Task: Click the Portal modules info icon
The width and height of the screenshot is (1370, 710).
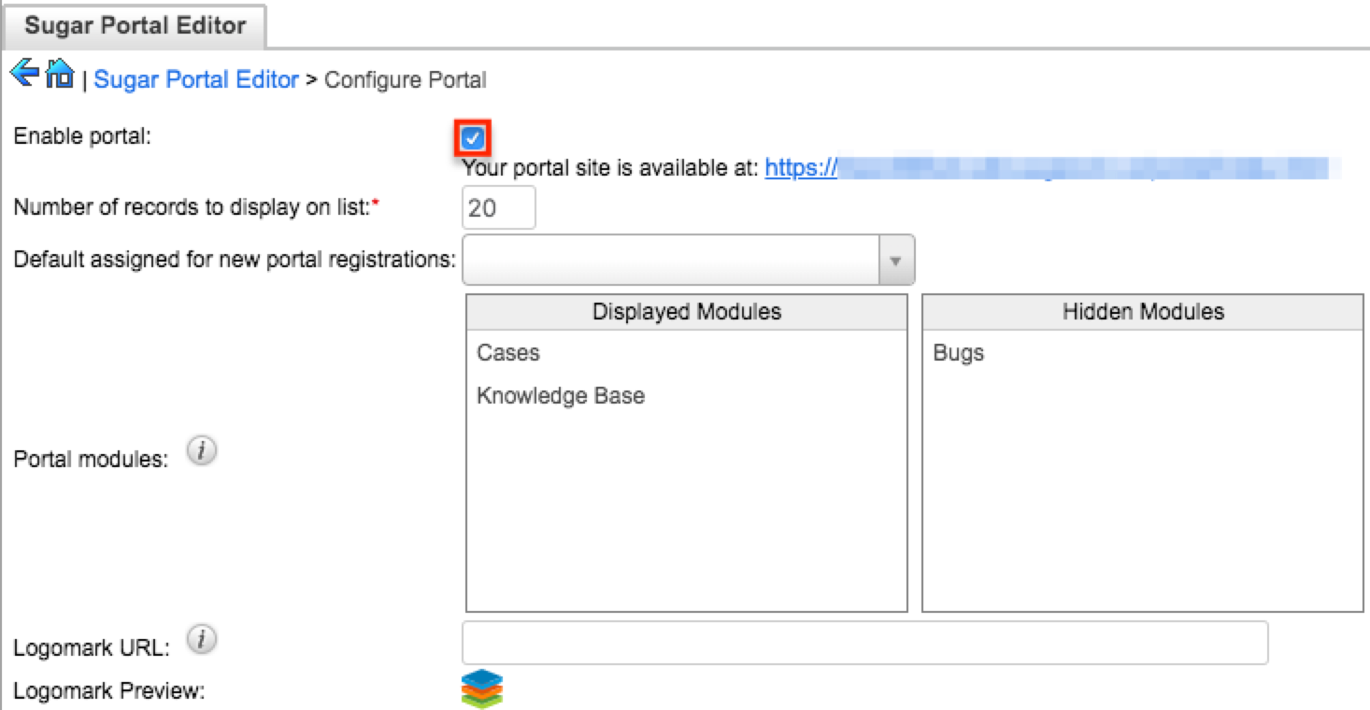Action: pyautogui.click(x=201, y=452)
